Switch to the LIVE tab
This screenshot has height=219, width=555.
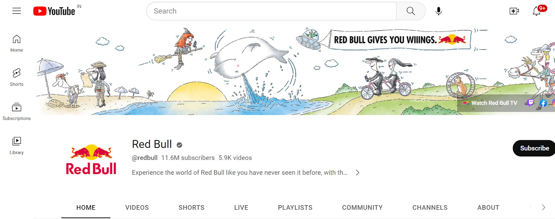(241, 208)
